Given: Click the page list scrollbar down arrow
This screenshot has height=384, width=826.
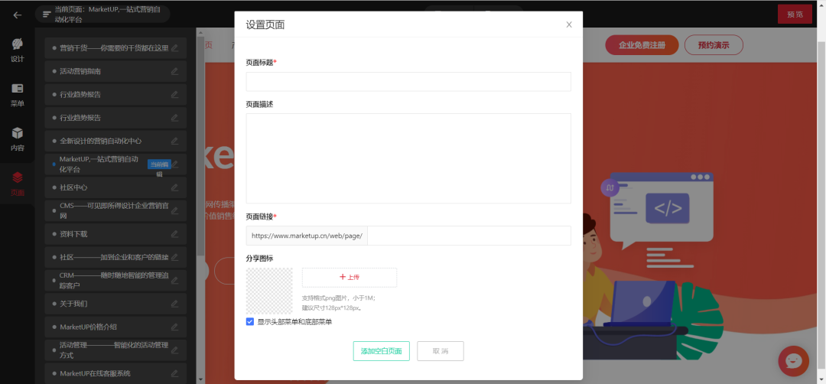Looking at the screenshot, I should pos(200,379).
